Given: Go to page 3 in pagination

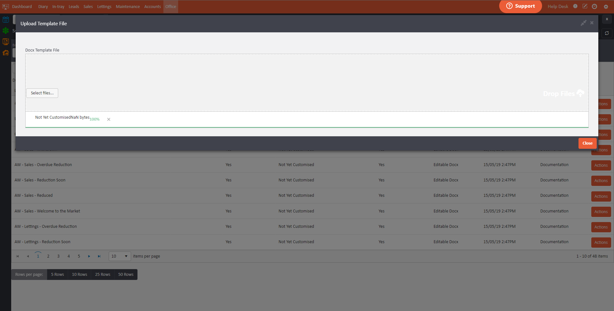Looking at the screenshot, I should [59, 256].
